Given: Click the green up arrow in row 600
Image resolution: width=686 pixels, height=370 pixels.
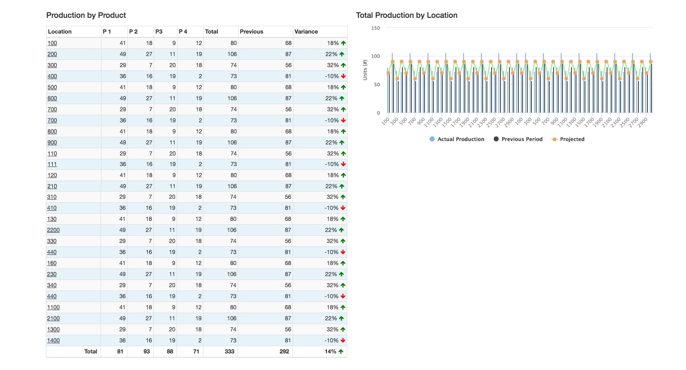Looking at the screenshot, I should point(342,98).
